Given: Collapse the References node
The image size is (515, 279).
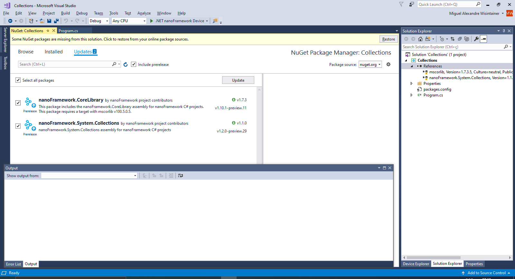Looking at the screenshot, I should pyautogui.click(x=412, y=66).
